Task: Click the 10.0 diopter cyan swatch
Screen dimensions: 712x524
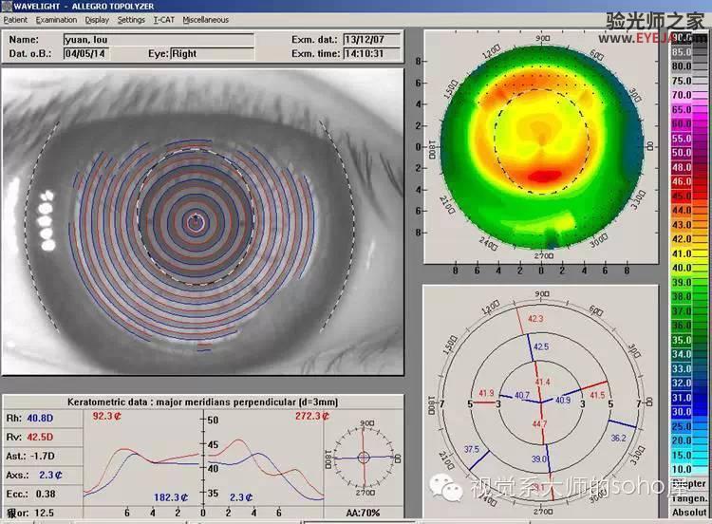Action: [x=689, y=470]
